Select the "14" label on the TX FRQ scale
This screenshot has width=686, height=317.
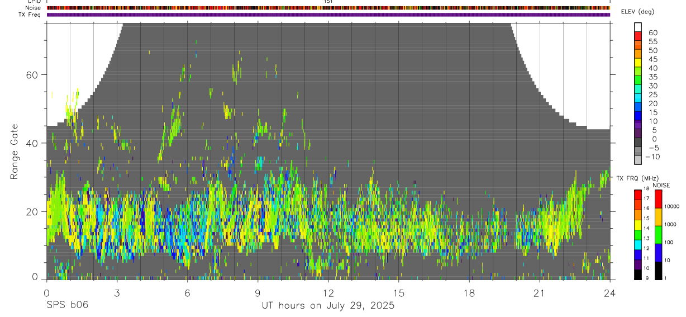click(647, 228)
